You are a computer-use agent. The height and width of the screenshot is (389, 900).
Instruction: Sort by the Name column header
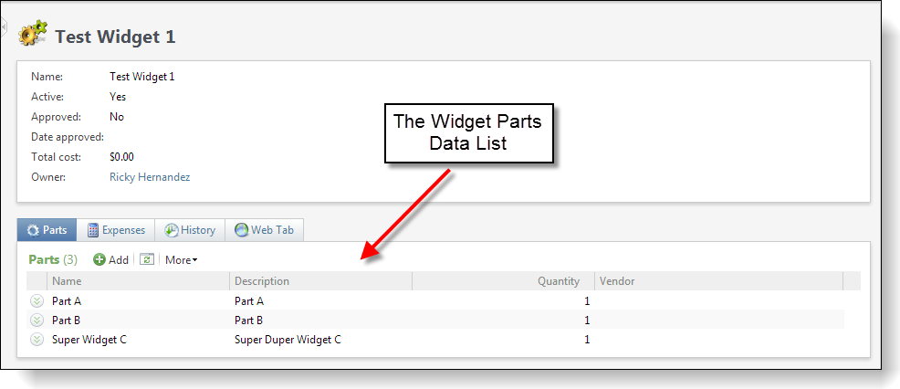point(67,281)
